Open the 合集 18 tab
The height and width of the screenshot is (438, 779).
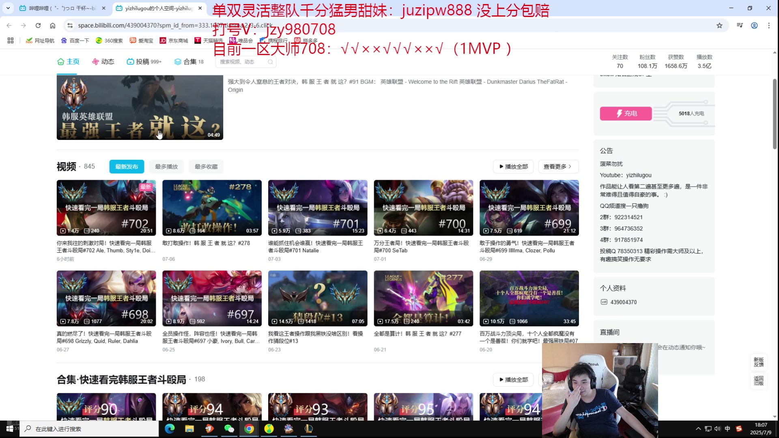(x=189, y=62)
